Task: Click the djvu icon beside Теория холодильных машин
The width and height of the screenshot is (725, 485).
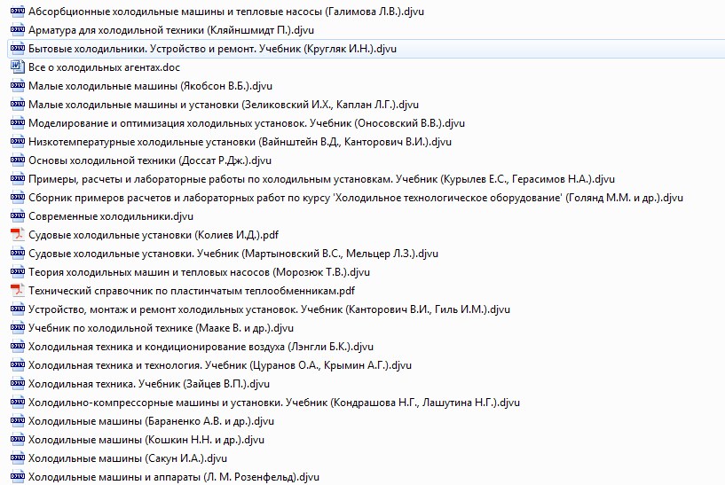Action: point(18,272)
